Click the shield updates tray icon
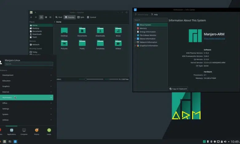The width and height of the screenshot is (240, 144). (x=215, y=142)
